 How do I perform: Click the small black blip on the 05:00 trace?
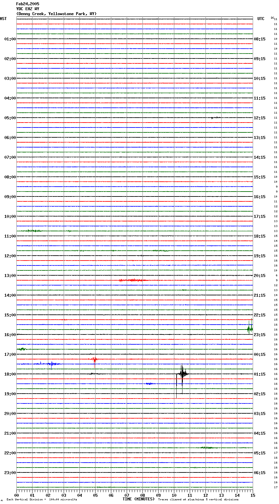coord(216,118)
